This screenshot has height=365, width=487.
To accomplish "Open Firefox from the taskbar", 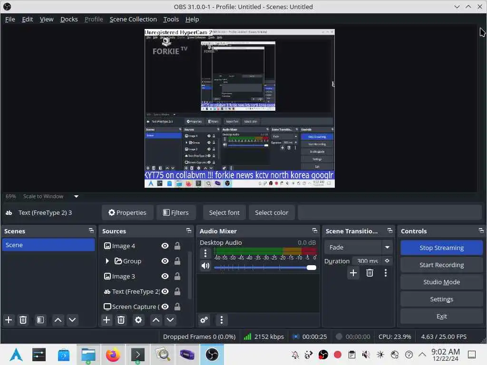I will point(113,355).
